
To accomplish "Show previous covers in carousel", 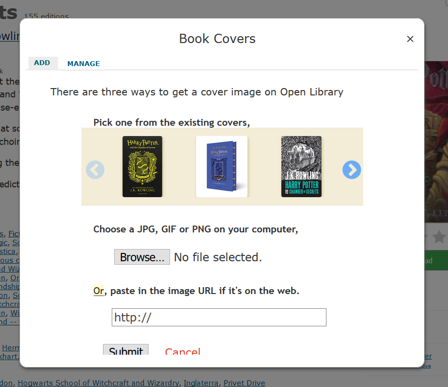I will pos(95,170).
